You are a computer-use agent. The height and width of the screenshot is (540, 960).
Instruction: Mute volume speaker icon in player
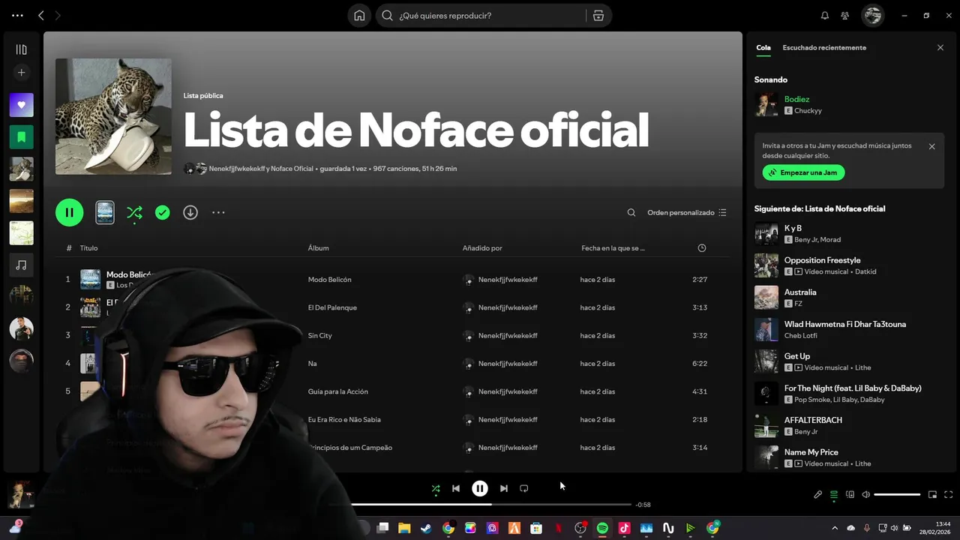866,495
